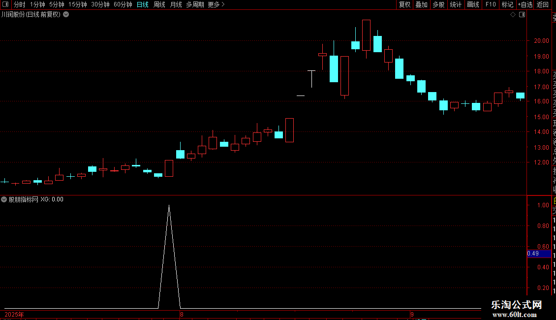This screenshot has height=320, width=556.
Task: Select the 日线 daily chart tab
Action: click(143, 4)
